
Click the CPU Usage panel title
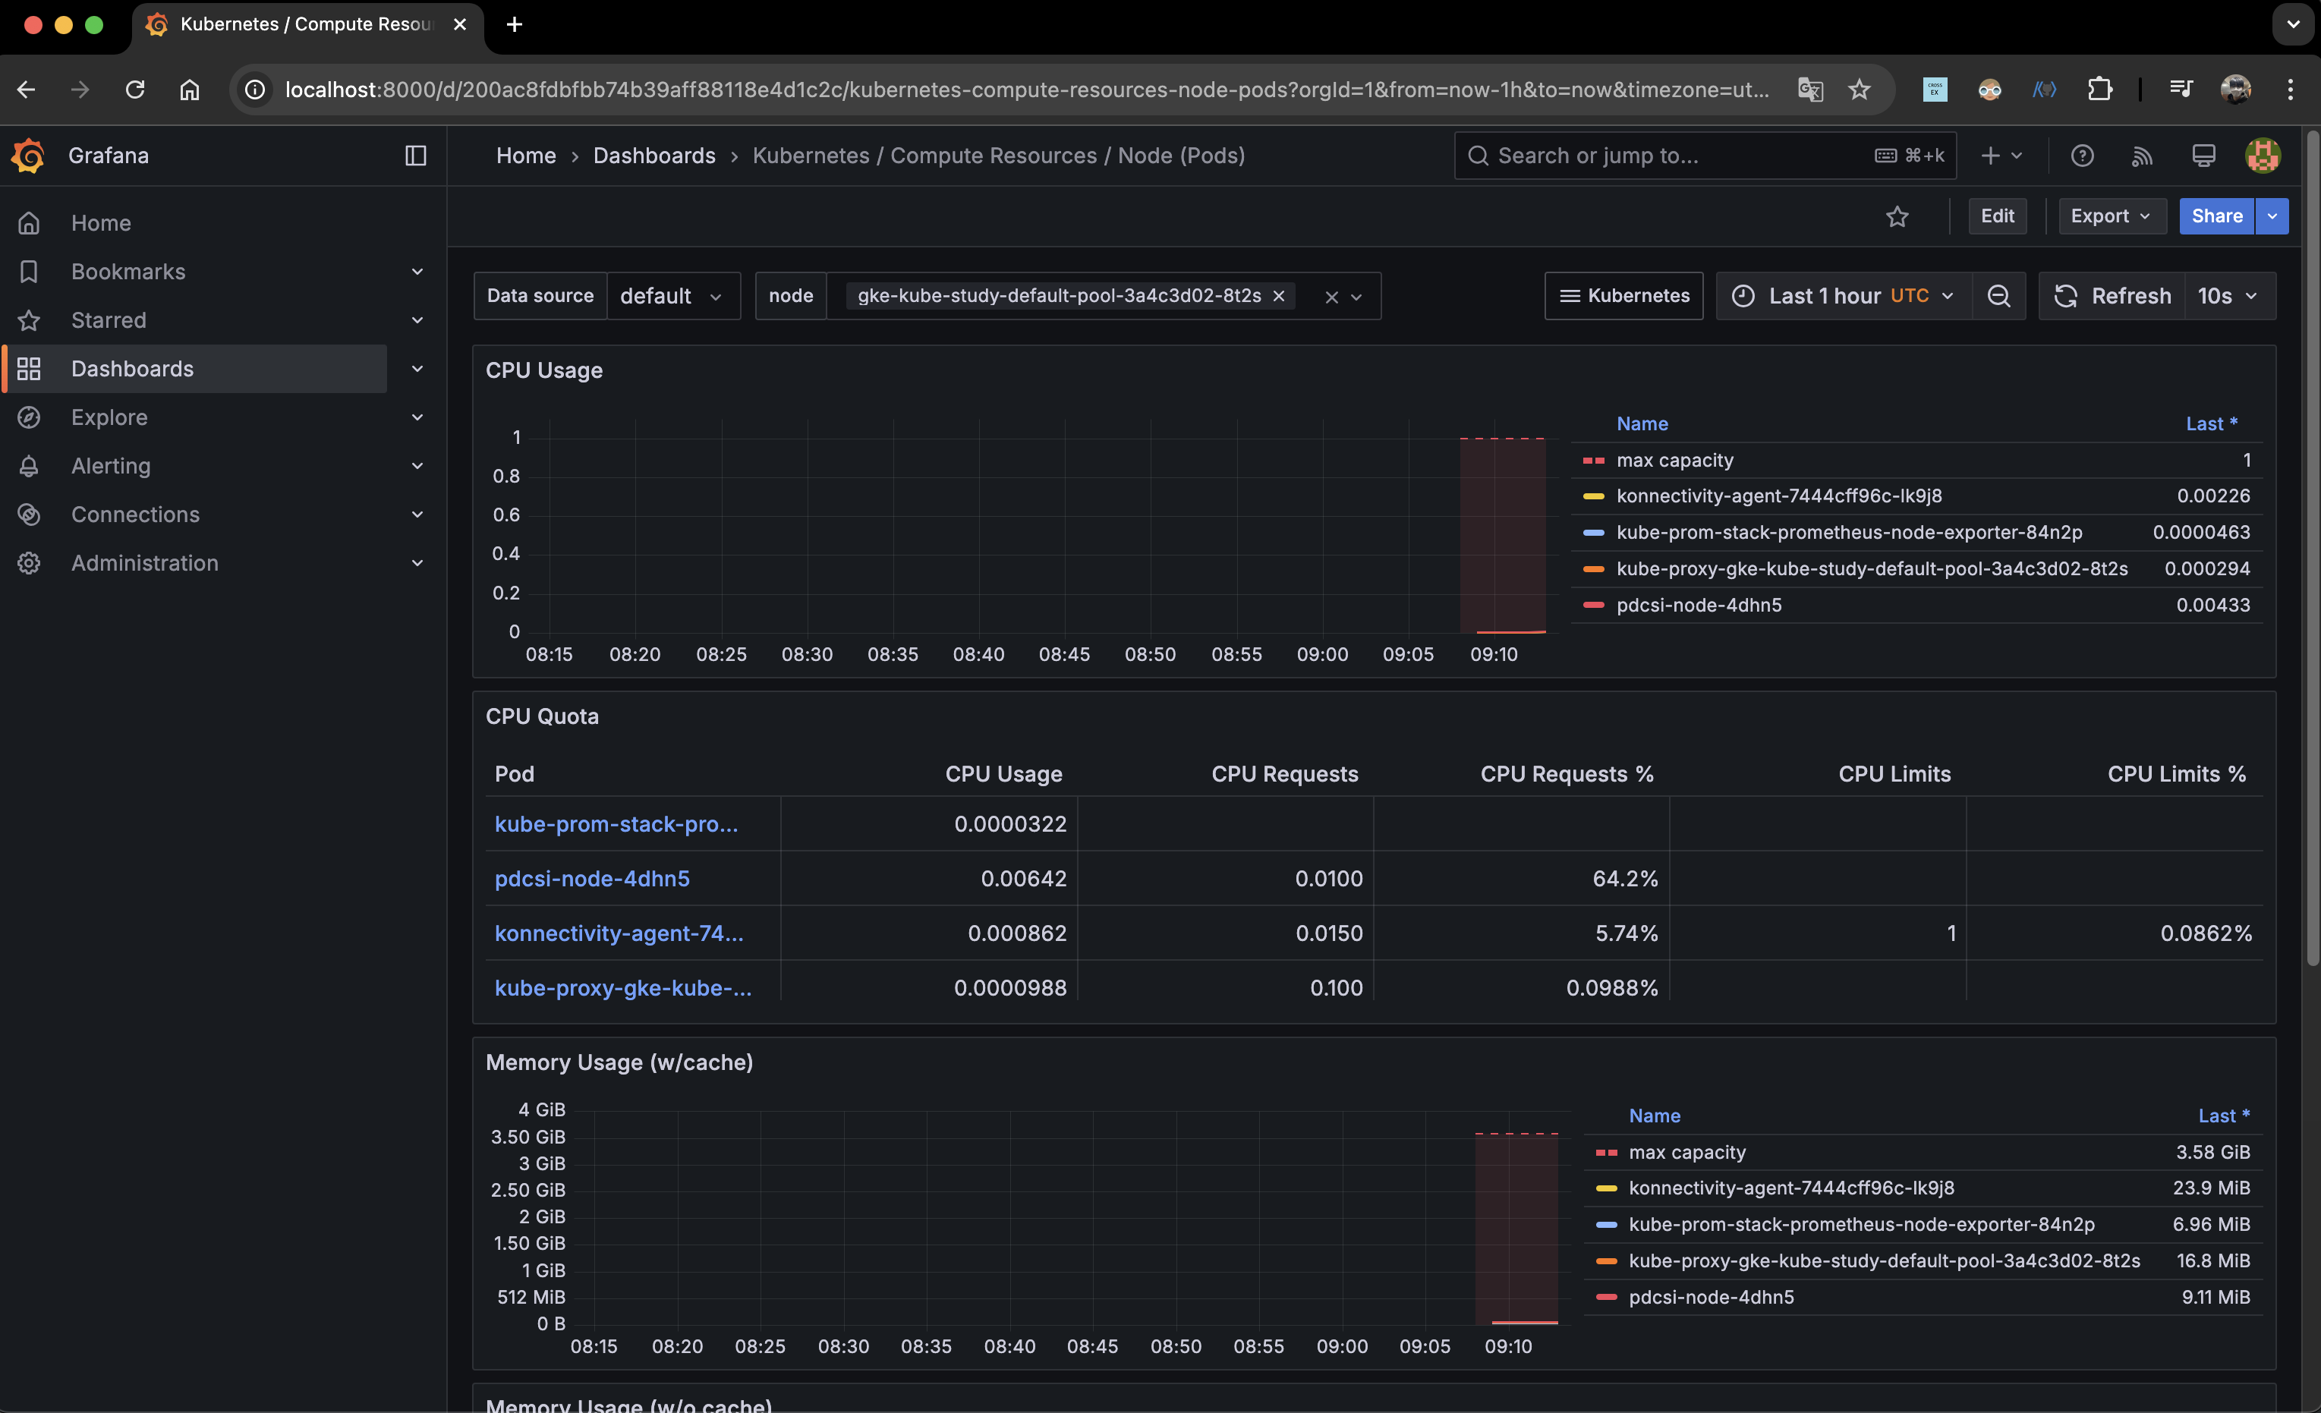543,370
